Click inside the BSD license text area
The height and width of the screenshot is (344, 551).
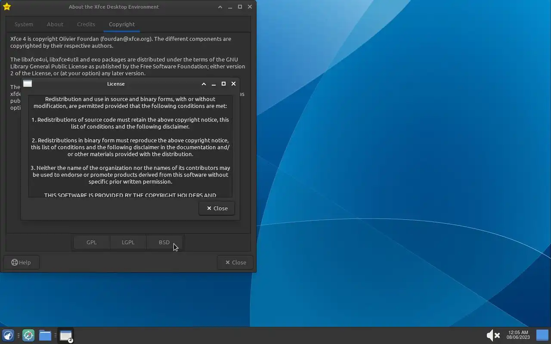[x=130, y=146]
